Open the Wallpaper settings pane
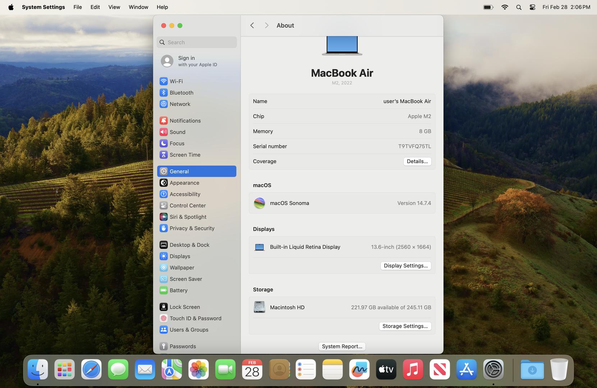 coord(182,268)
